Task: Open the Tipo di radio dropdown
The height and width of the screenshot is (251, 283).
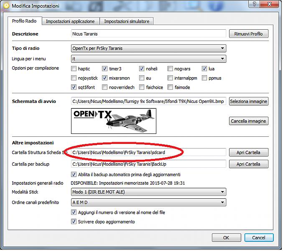Action: (148, 48)
